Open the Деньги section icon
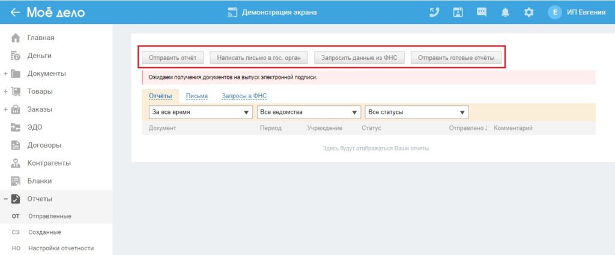The image size is (615, 255). 17,56
